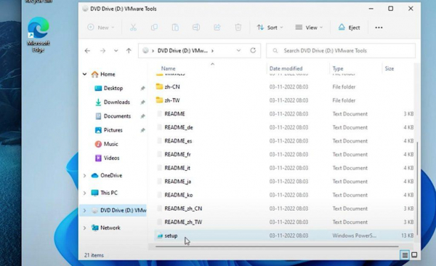Open the Sort dropdown

[x=270, y=28]
